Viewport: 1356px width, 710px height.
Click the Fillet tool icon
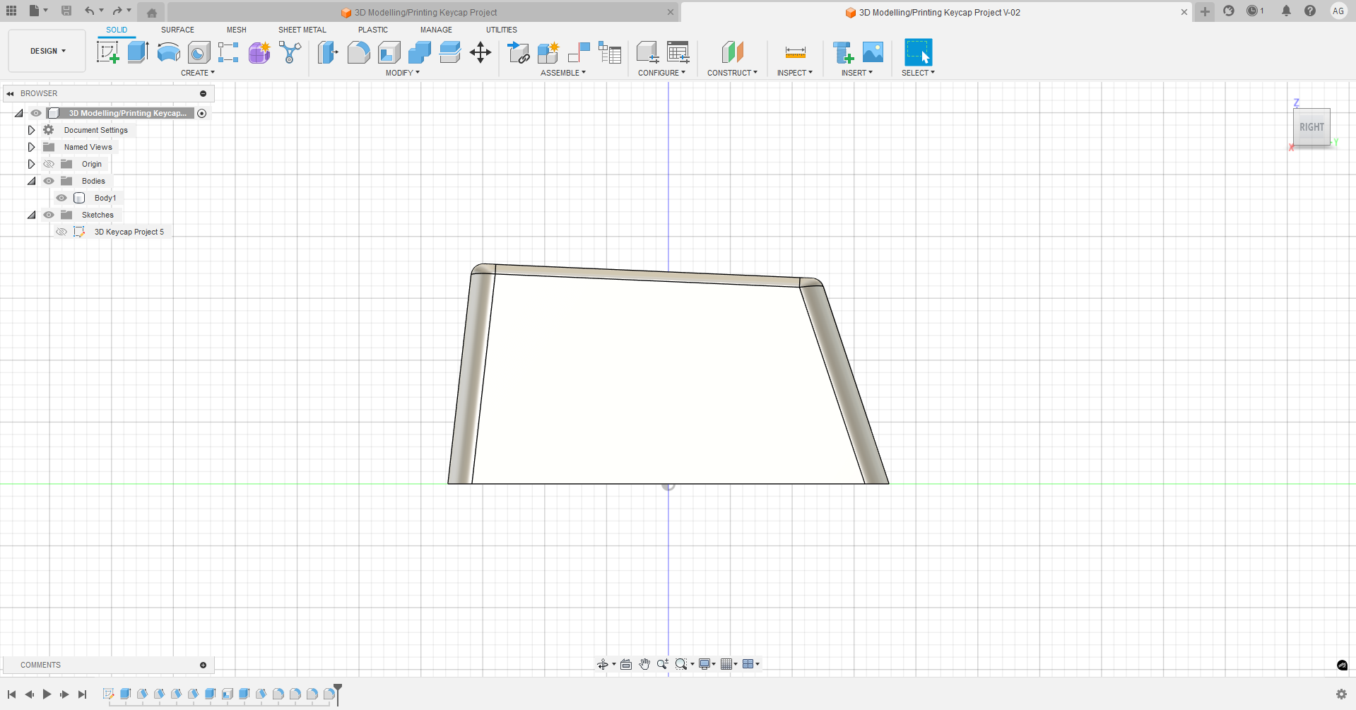coord(358,52)
